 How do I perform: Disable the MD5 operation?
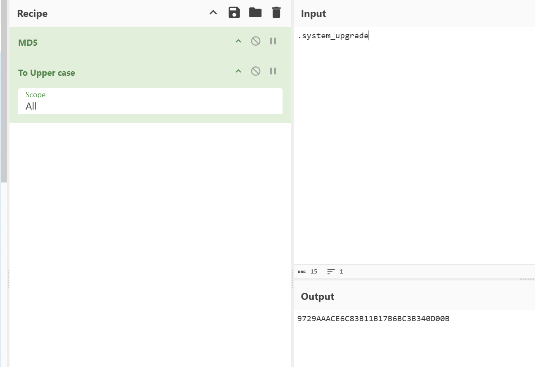click(256, 41)
